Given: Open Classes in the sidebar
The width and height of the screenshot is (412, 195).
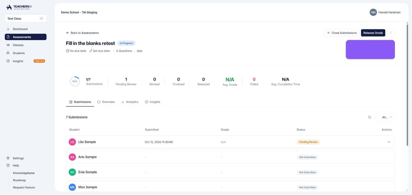Looking at the screenshot, I should [x=25, y=45].
